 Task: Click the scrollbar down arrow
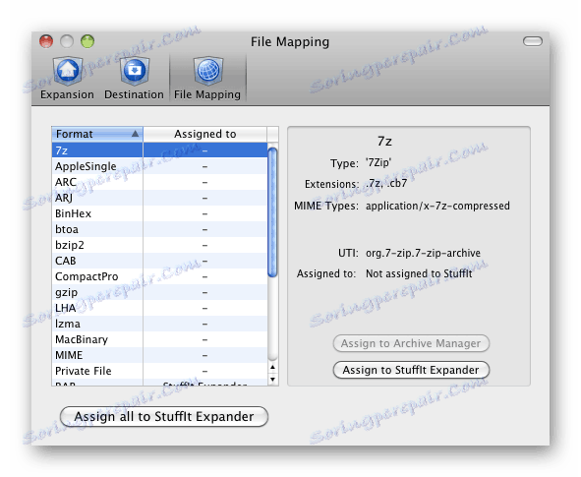coord(273,380)
